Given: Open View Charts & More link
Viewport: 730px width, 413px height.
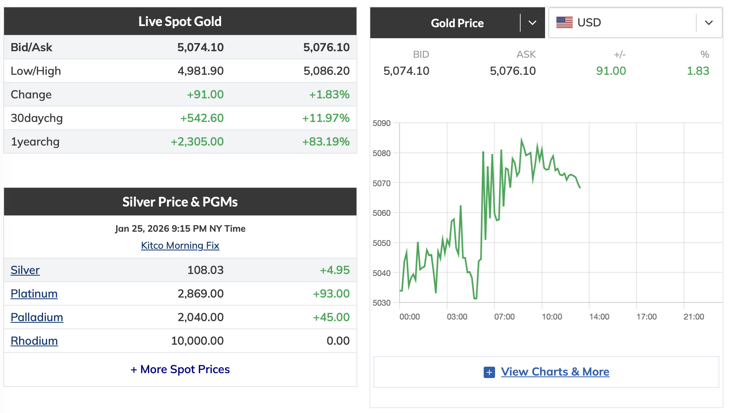Looking at the screenshot, I should 555,372.
